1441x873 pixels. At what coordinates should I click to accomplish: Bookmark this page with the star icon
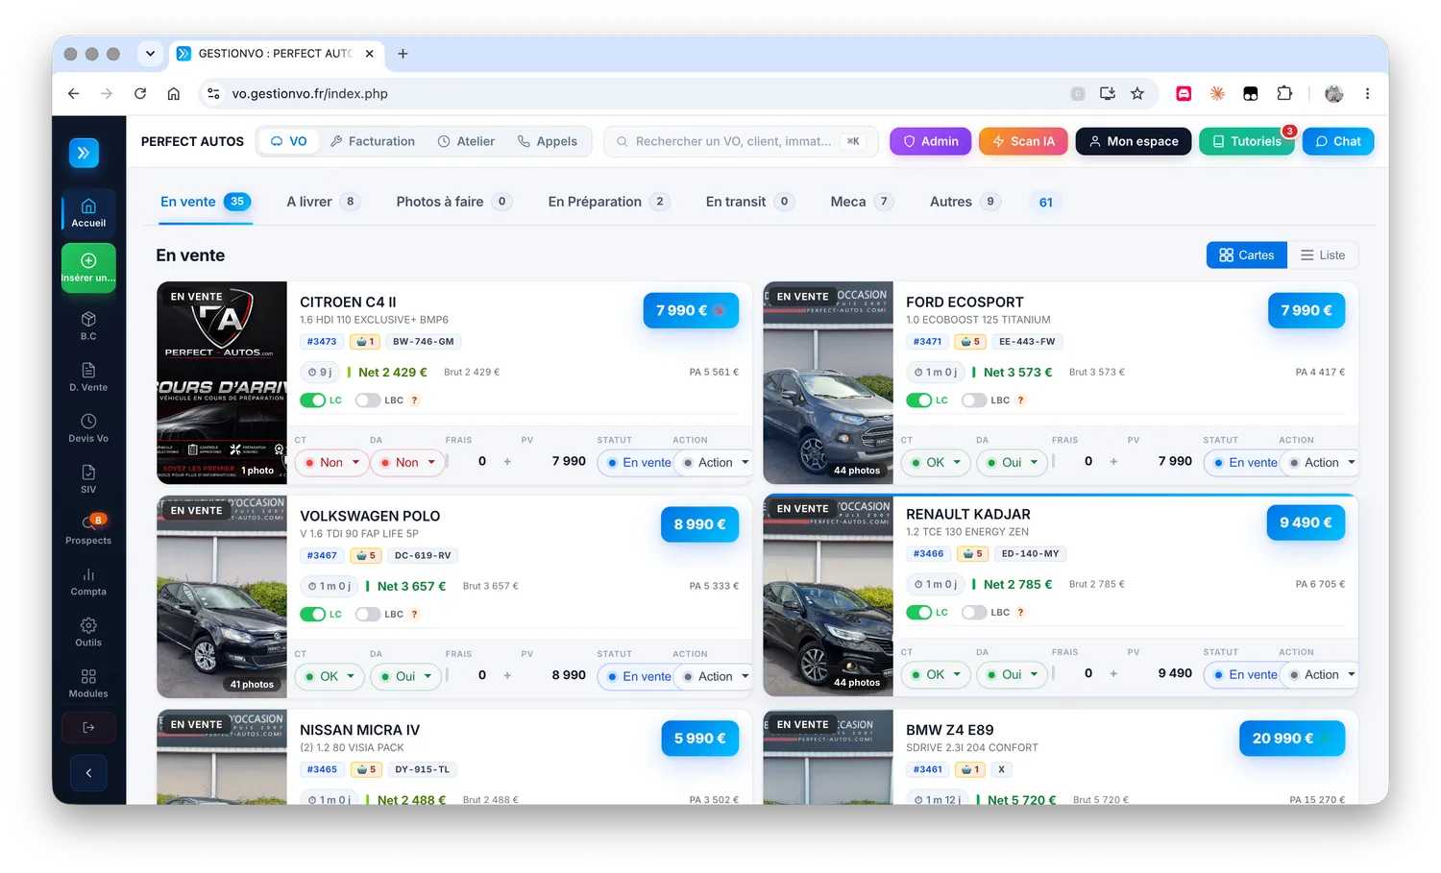click(1137, 93)
